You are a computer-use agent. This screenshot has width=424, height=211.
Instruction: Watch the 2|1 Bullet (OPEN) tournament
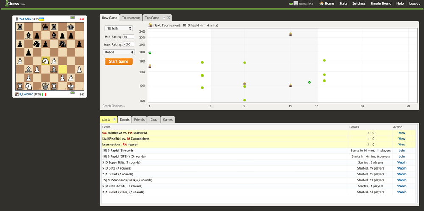point(402,192)
